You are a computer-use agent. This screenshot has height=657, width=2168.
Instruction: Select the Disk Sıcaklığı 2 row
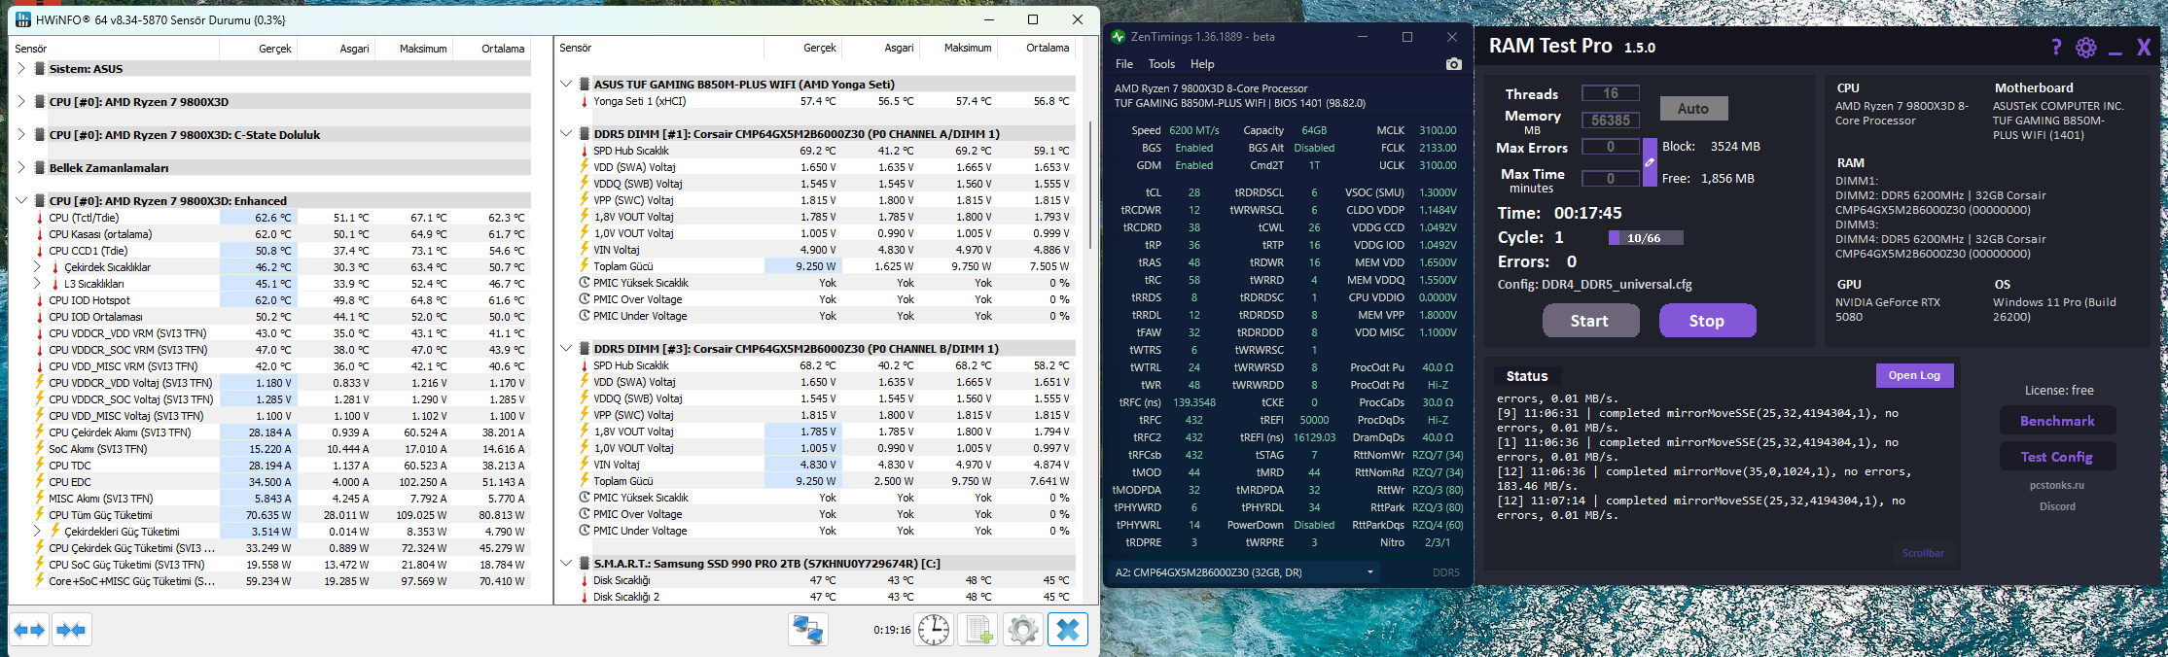point(826,597)
